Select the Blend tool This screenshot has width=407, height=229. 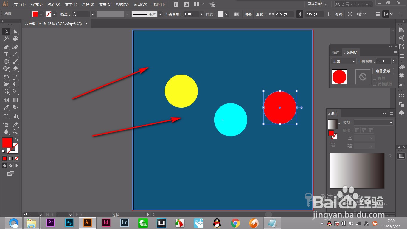(15, 107)
